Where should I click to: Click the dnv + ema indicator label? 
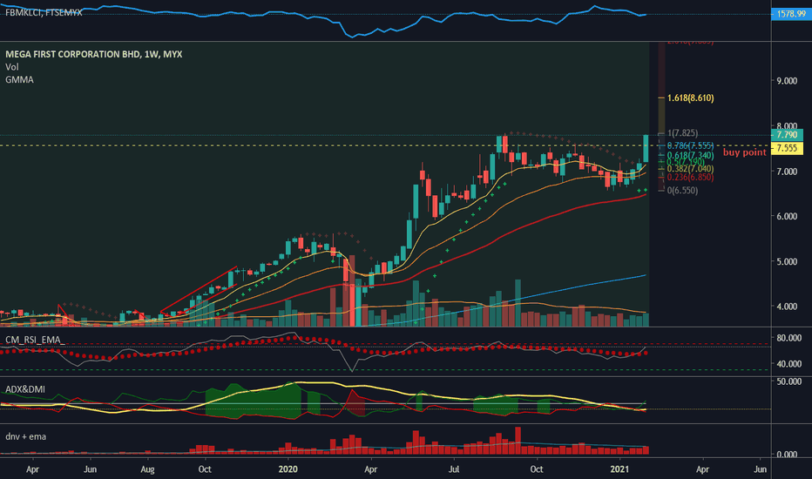pyautogui.click(x=25, y=436)
